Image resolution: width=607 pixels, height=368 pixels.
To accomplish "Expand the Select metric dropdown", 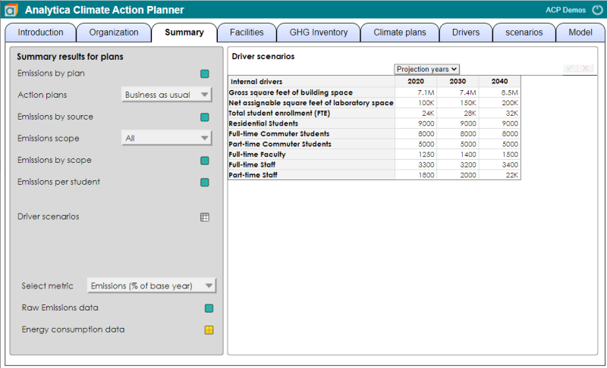I will tap(151, 285).
